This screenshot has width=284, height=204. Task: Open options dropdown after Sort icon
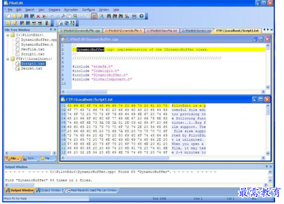[x=77, y=23]
